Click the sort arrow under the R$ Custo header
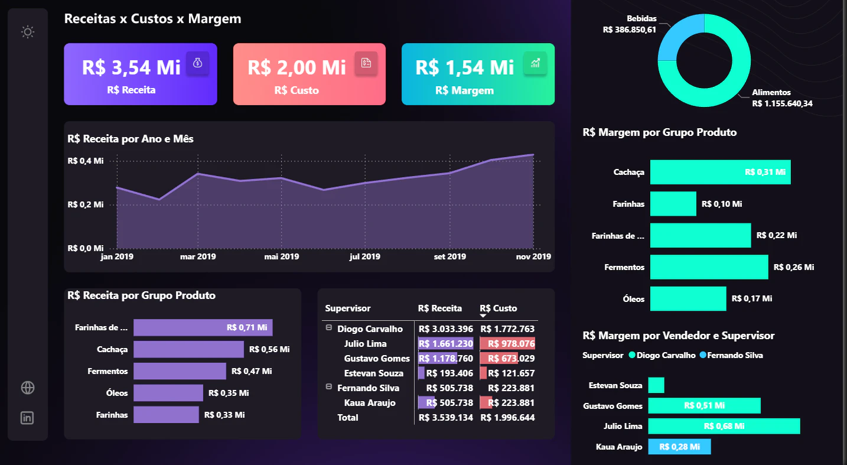The image size is (847, 465). [x=483, y=316]
